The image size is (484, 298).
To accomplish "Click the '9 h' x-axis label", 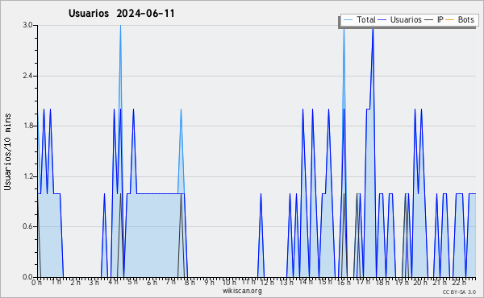I will (x=209, y=282).
